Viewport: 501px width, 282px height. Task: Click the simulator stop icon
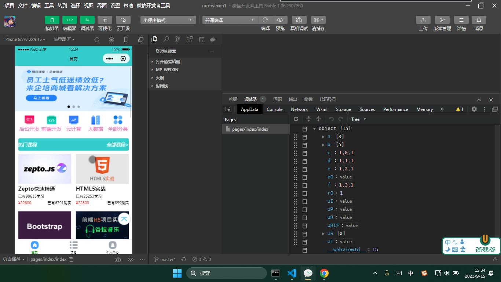tap(111, 40)
